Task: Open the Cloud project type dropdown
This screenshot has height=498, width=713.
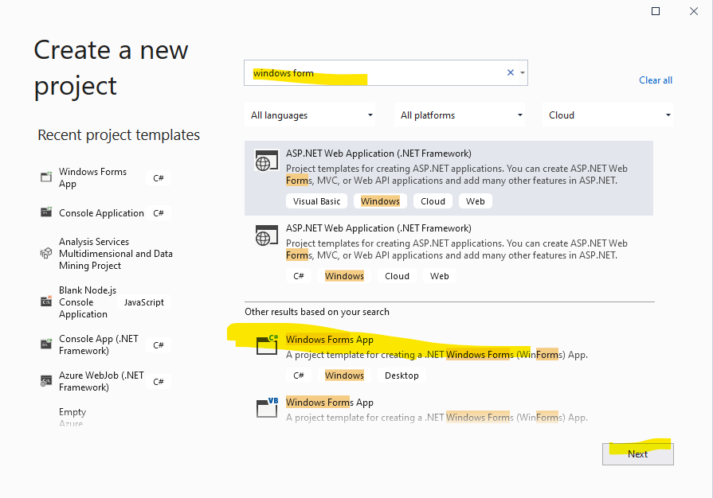Action: 608,115
